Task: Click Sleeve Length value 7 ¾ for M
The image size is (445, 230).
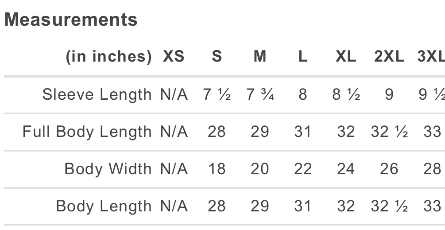Action: click(260, 94)
